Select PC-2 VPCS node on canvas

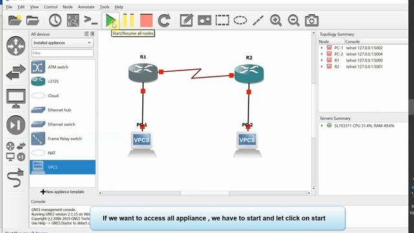click(247, 144)
